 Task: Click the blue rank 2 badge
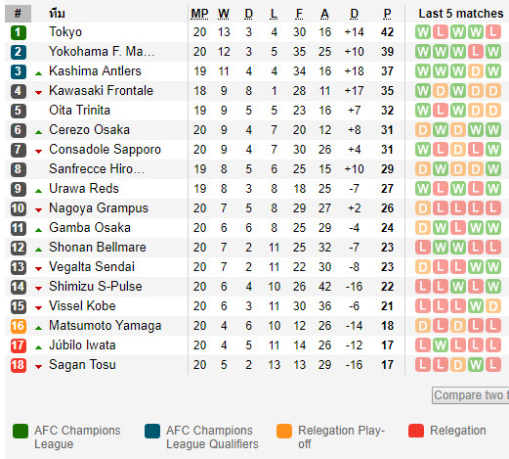(19, 52)
